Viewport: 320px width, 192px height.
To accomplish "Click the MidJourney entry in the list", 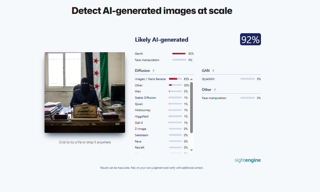I will [x=143, y=110].
